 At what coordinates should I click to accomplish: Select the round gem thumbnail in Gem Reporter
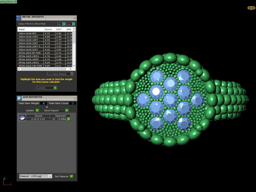pos(22,117)
